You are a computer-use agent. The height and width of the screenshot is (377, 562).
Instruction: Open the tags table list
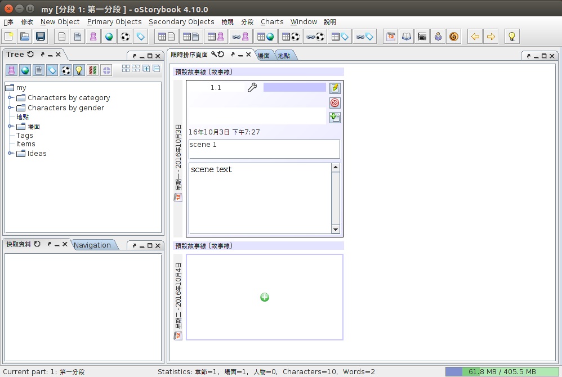click(x=340, y=37)
